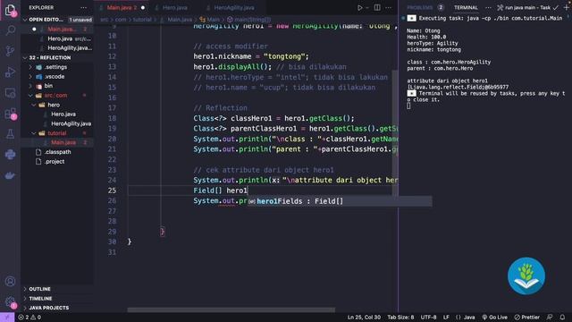Change UTF-8 encoding in status bar
Screen dimensions: 572x322
point(428,318)
